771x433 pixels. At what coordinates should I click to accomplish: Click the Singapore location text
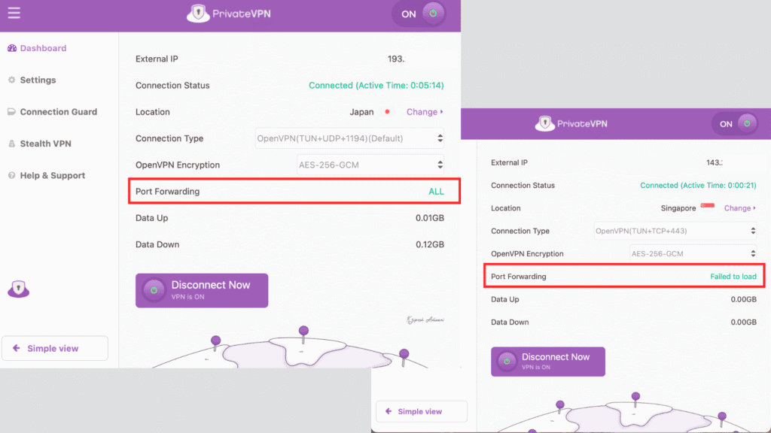[x=678, y=208]
